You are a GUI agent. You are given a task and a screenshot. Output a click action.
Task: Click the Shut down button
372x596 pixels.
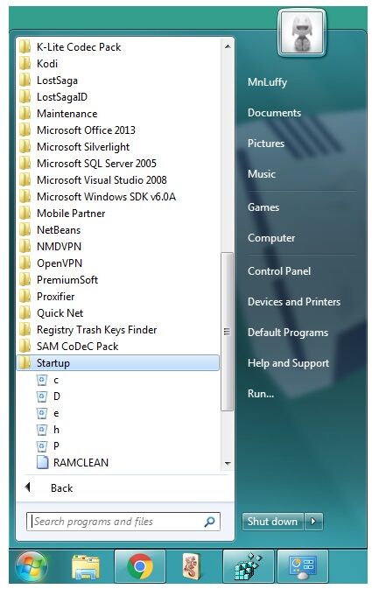(x=272, y=521)
